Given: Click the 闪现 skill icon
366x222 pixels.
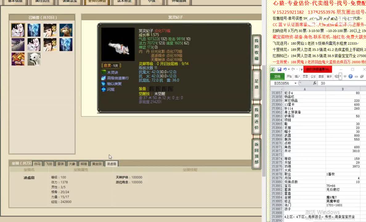Looking at the screenshot, I should pos(103,89).
